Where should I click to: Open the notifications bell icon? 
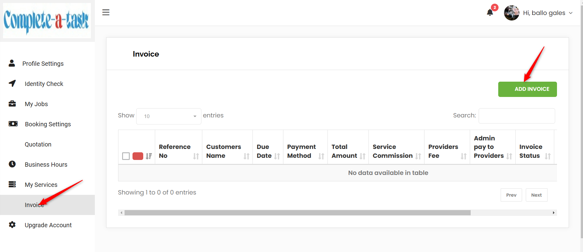pos(490,13)
